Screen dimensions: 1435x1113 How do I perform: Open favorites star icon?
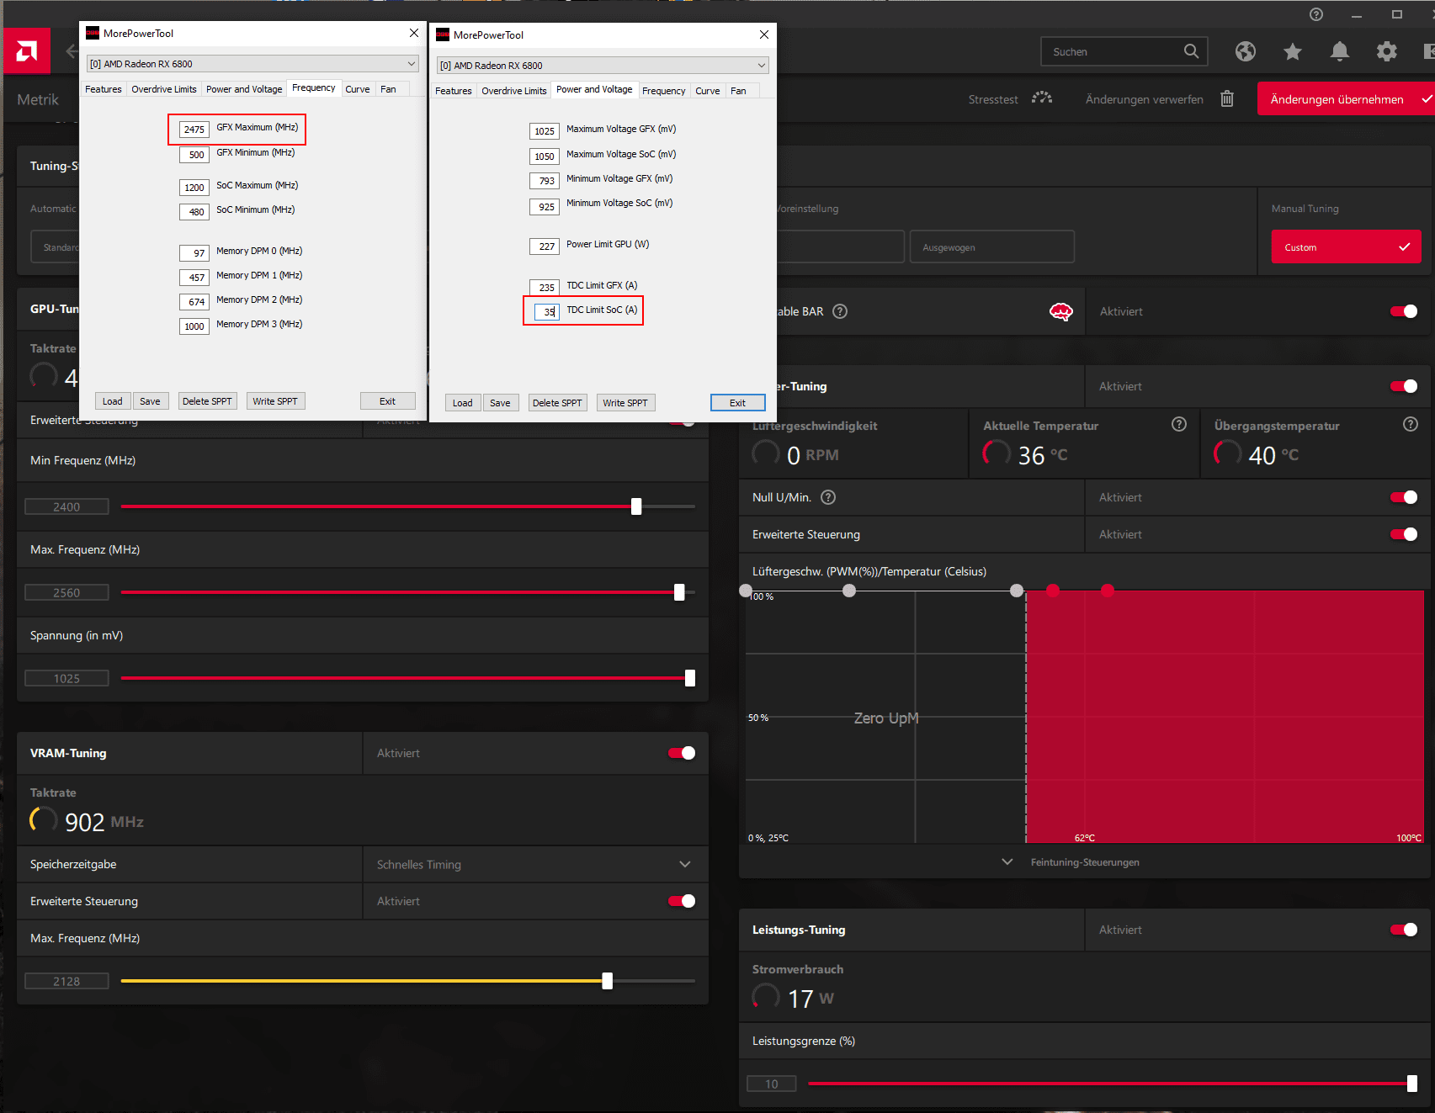[x=1293, y=51]
